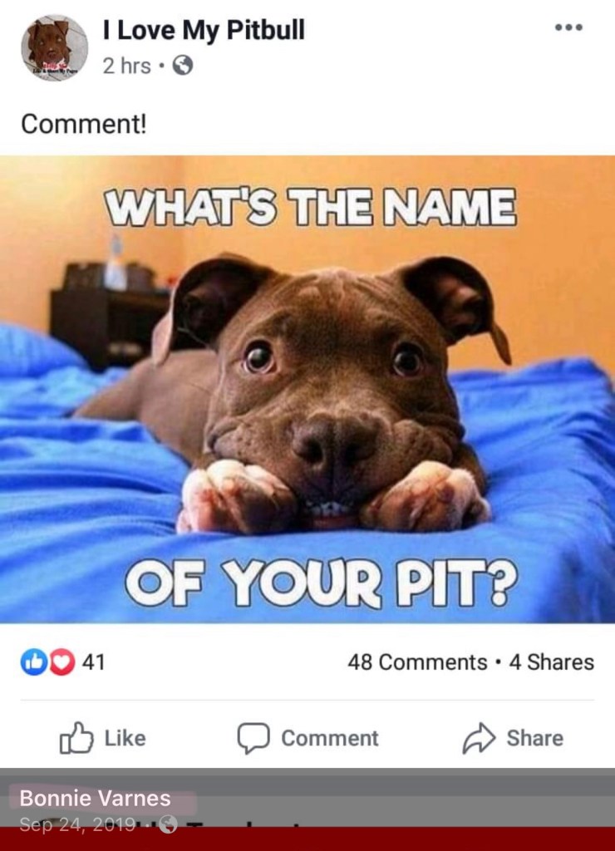Tap the globe public audience icon
This screenshot has width=615, height=851.
click(x=182, y=66)
